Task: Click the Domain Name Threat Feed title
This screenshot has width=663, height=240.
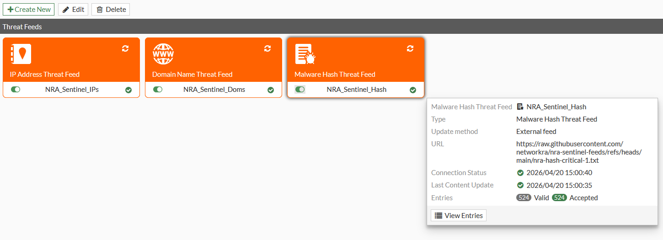Action: coord(192,75)
